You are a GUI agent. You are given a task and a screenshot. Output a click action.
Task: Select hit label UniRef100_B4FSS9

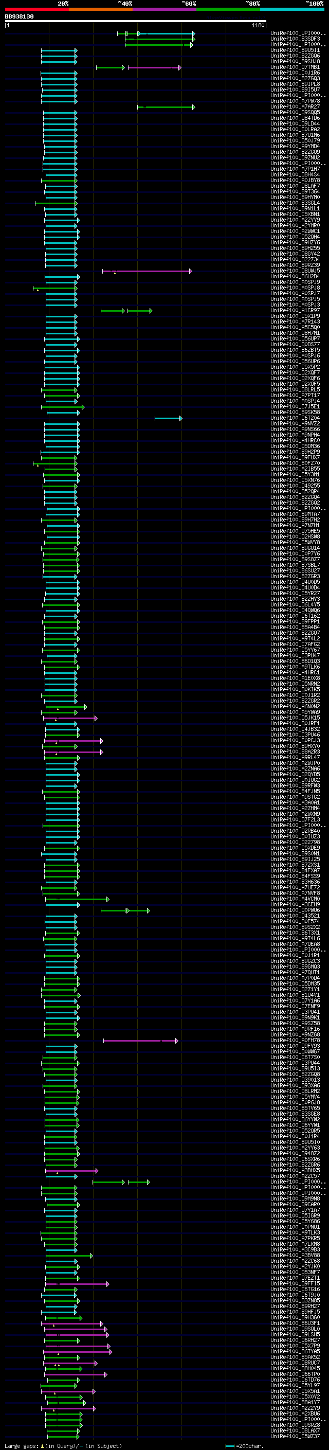click(295, 876)
